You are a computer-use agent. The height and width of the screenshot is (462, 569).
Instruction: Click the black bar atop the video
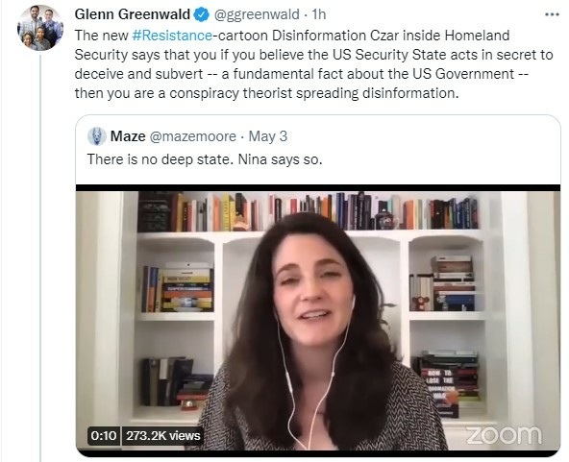318,188
